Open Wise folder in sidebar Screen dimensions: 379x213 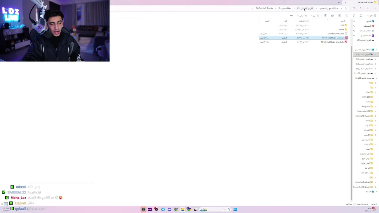click(369, 121)
